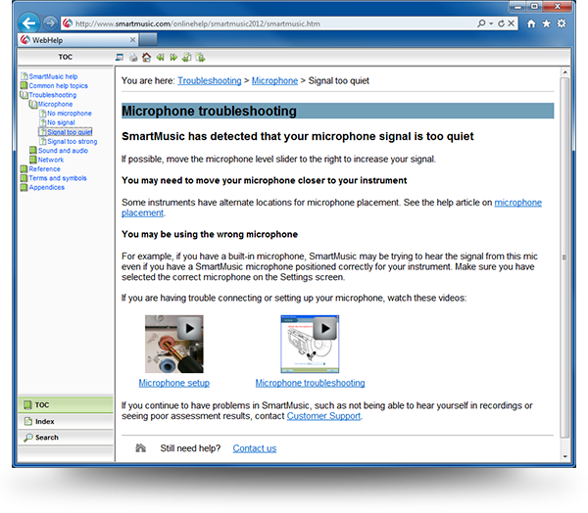The image size is (588, 513).
Task: Open the address bar search dropdown arrow
Action: 491,23
